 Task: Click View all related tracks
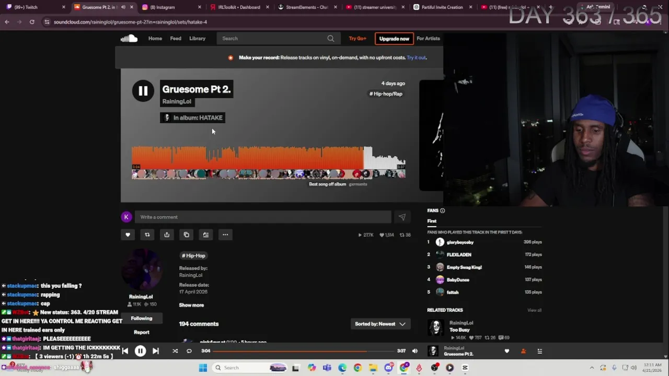(x=534, y=311)
